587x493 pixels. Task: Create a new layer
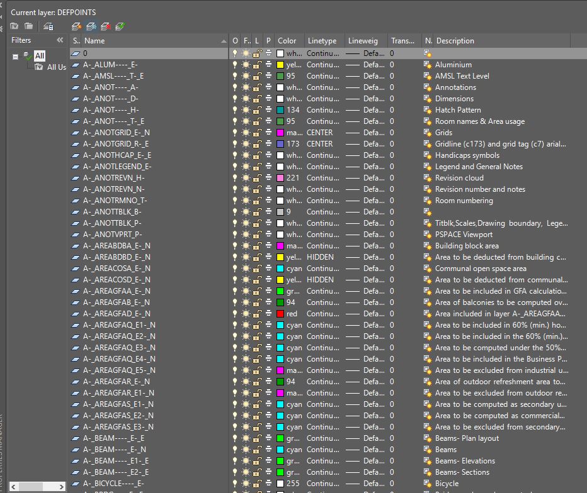76,27
